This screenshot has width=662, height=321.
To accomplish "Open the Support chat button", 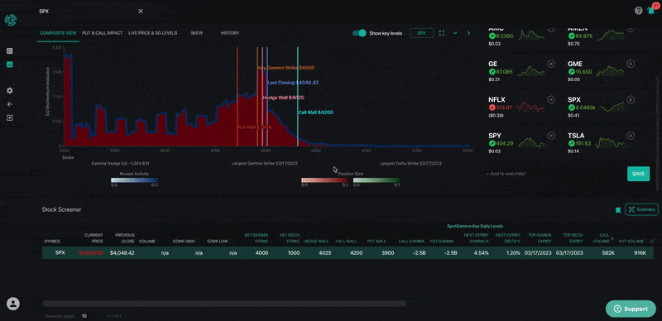I will click(631, 309).
